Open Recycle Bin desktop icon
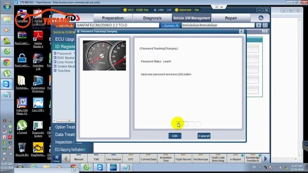 click(22, 149)
